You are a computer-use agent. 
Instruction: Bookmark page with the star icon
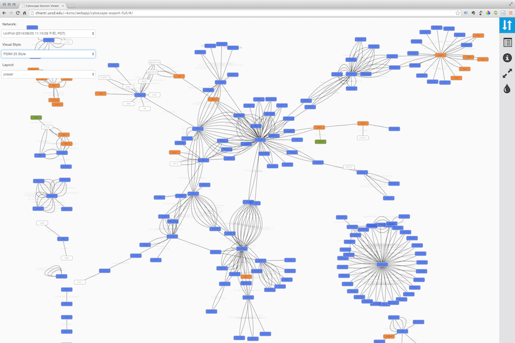tap(458, 13)
